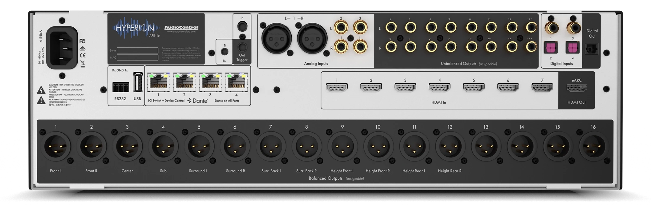The image size is (651, 205).
Task: Click the Height Front L XLR output
Action: 342,146
